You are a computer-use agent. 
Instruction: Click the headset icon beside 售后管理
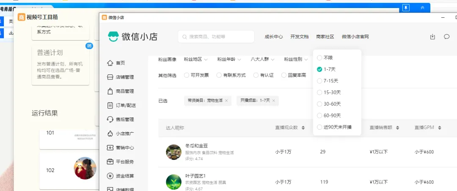[x=110, y=119]
